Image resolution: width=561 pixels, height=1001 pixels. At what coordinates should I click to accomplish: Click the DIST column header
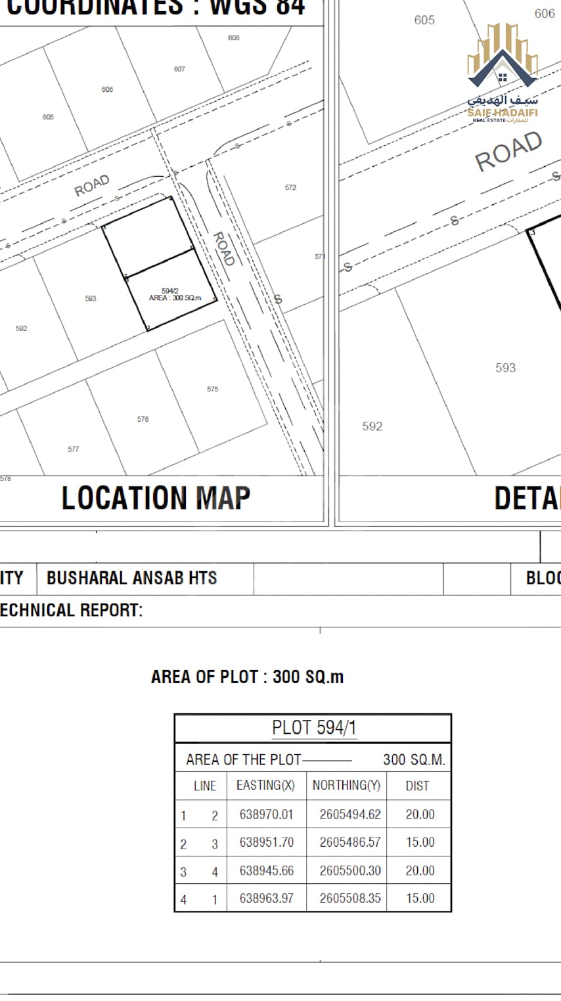(417, 786)
